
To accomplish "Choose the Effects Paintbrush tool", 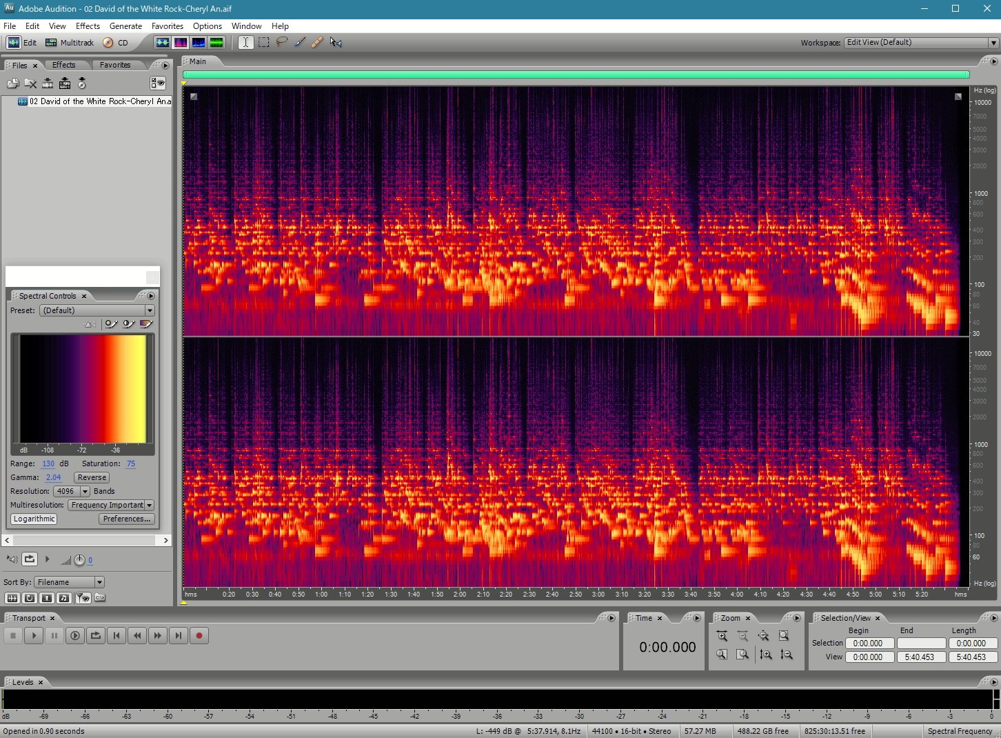I will coord(299,43).
